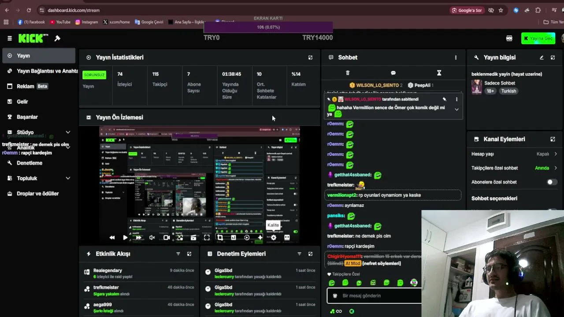
Task: Filter the Etkinlik Akışı feed
Action: (178, 254)
